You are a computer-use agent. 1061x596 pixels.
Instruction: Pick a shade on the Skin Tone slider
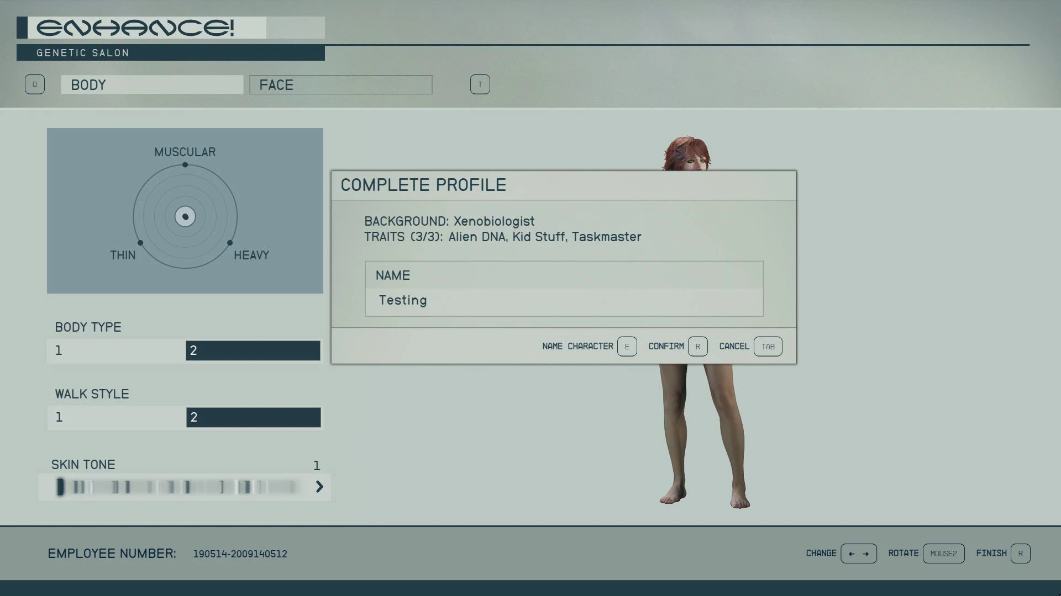pyautogui.click(x=177, y=487)
